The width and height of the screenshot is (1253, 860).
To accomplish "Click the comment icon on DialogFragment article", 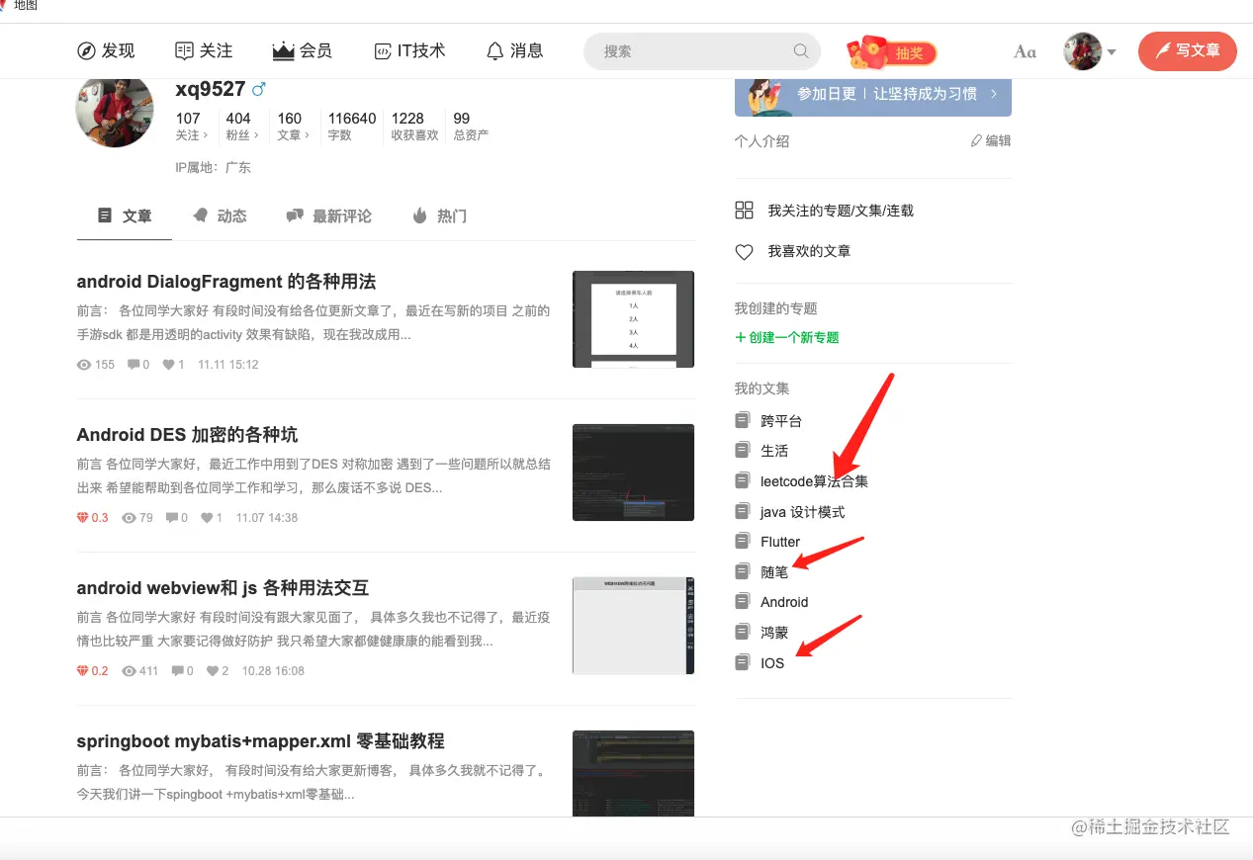I will point(134,365).
